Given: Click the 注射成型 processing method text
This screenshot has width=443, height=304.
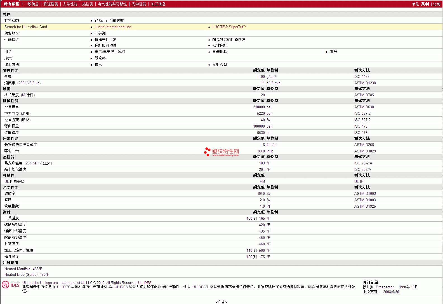Looking at the screenshot, I should coord(220,64).
